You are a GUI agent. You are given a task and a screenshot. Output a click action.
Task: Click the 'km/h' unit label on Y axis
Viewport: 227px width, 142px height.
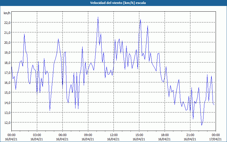click(x=7, y=13)
